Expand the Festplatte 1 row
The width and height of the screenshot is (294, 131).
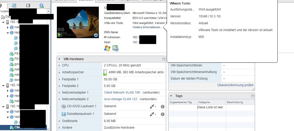59,79
